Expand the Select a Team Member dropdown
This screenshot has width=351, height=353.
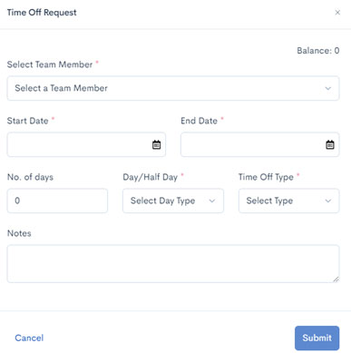point(173,88)
